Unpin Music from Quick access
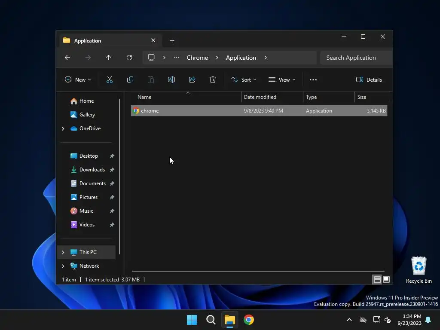The width and height of the screenshot is (440, 330). pyautogui.click(x=112, y=211)
